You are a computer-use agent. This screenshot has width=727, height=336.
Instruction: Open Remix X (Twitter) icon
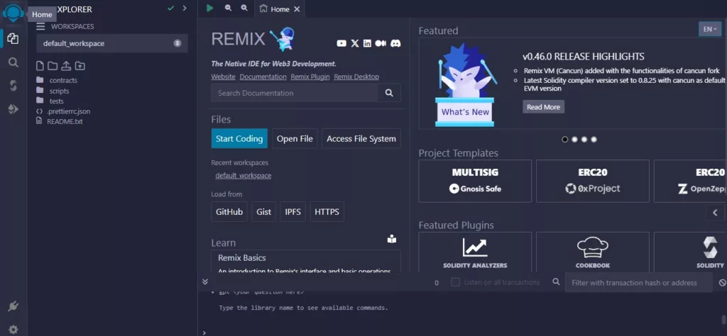(x=355, y=43)
